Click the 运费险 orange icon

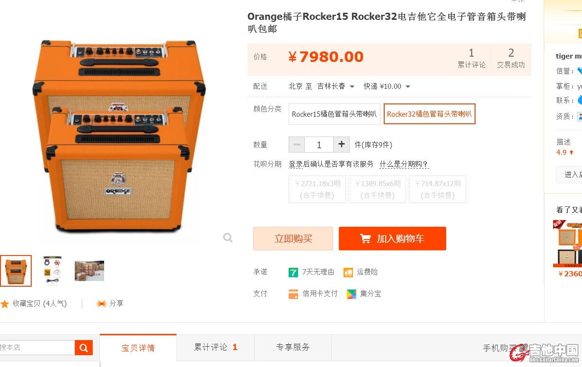click(x=348, y=272)
